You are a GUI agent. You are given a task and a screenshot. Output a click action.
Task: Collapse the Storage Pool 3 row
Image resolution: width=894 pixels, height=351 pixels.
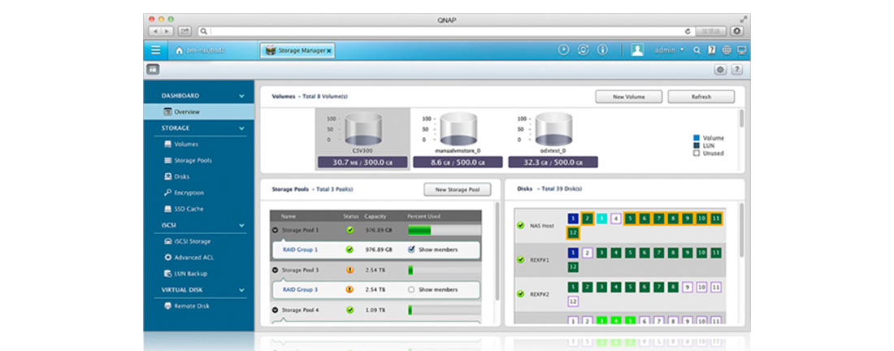(276, 270)
